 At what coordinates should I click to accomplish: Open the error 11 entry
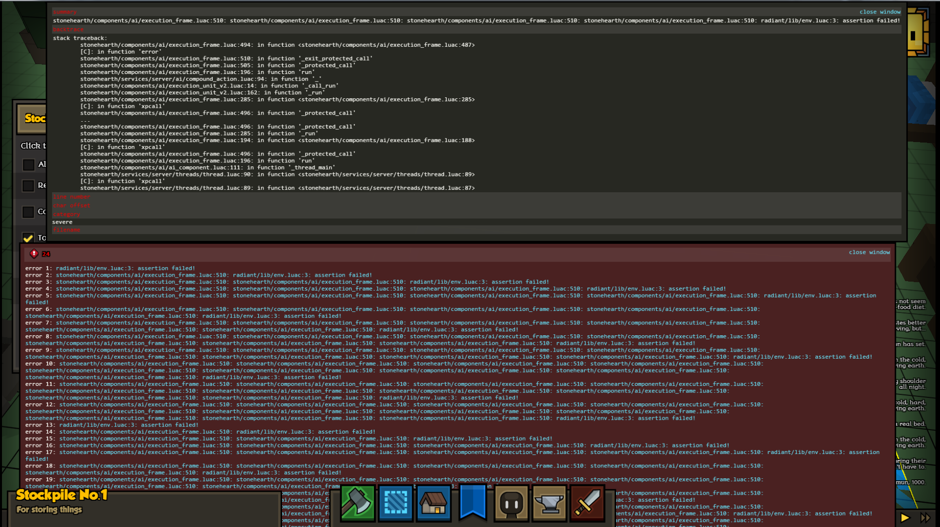(394, 391)
